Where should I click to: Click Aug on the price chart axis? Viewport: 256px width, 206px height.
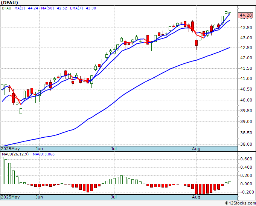(x=196, y=149)
